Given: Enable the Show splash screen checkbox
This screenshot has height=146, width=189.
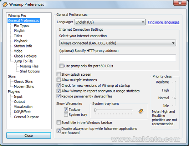Looking at the screenshot, I should [x=58, y=74].
